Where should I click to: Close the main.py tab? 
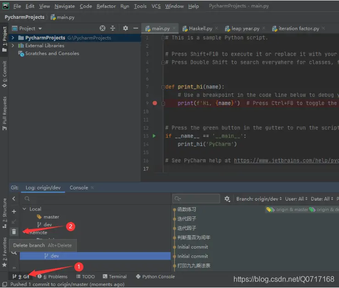tap(174, 28)
